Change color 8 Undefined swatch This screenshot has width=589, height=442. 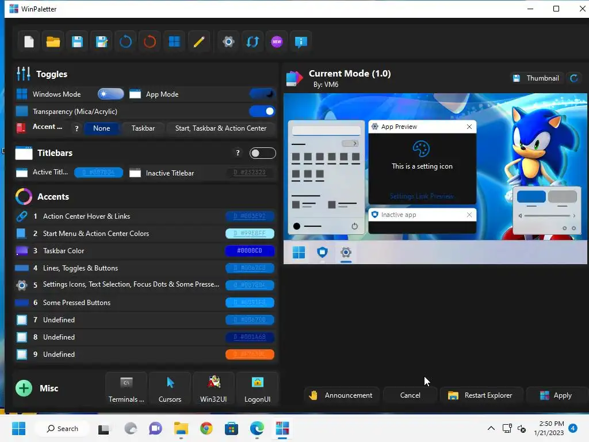(250, 337)
